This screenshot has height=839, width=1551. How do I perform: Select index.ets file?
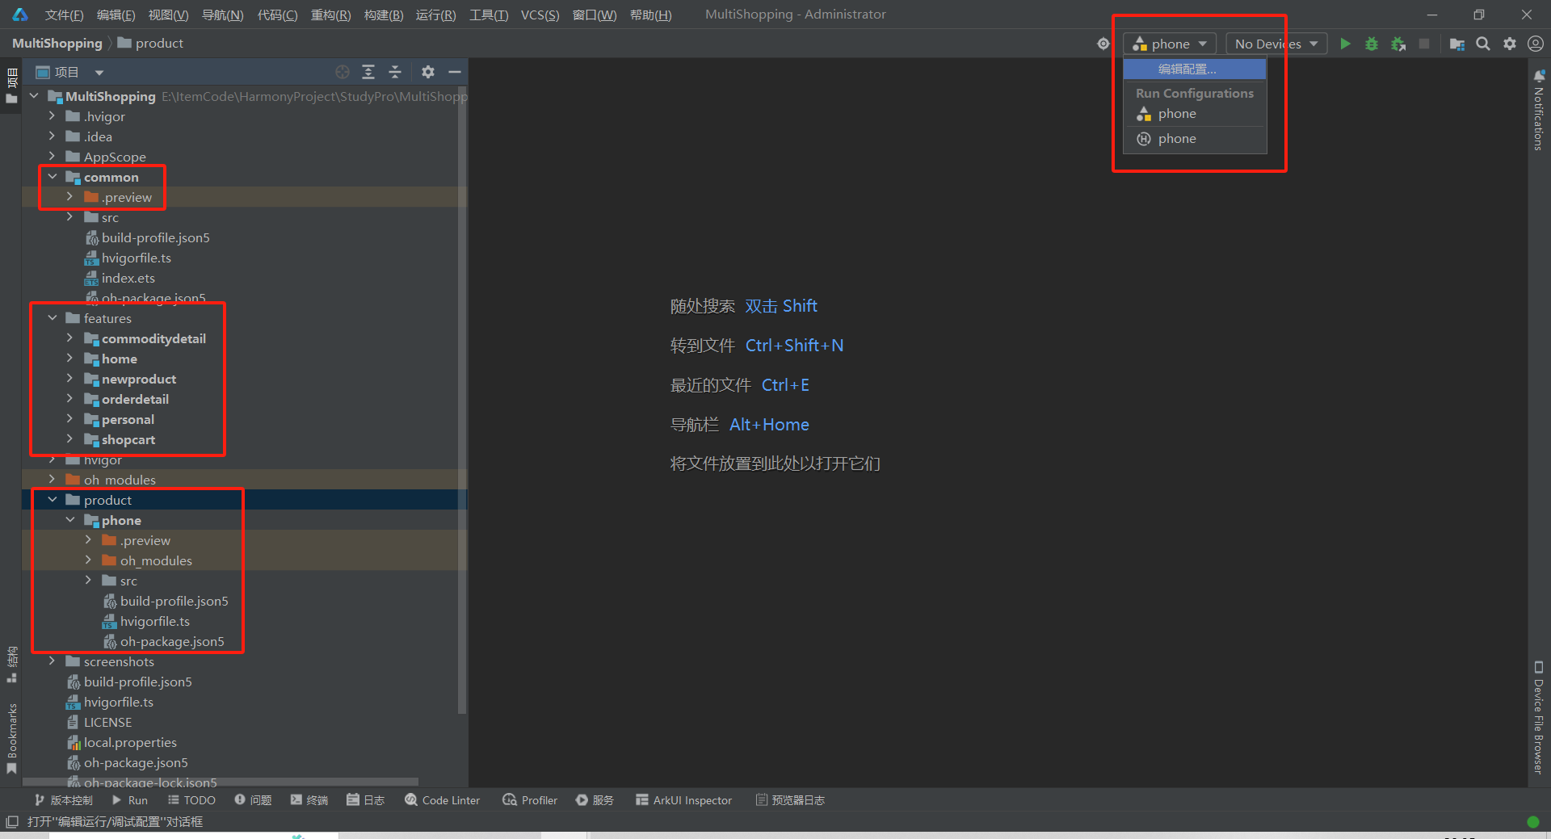click(128, 278)
